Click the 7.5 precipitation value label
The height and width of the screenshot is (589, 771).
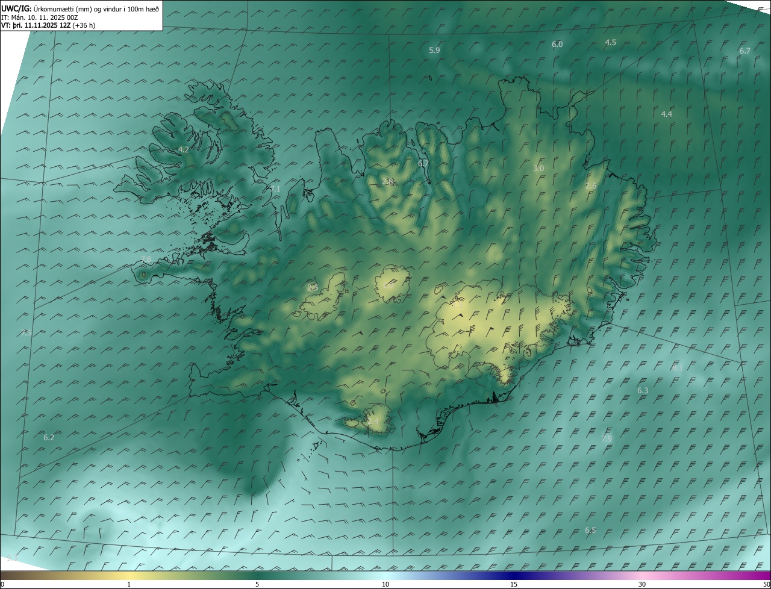pos(26,333)
